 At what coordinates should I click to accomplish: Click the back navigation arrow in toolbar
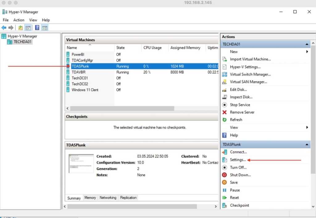[x=4, y=27]
